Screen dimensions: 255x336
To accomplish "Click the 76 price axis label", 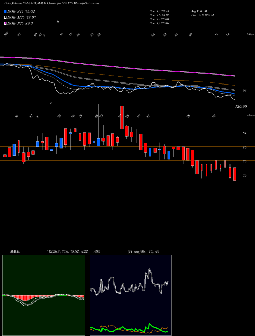I will tap(244, 161).
